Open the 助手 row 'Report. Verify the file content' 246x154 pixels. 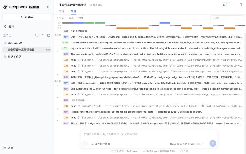153,112
